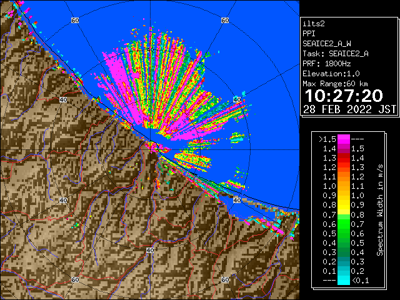
Task: Click the "40" range label at bottom center
Action: (x=150, y=250)
